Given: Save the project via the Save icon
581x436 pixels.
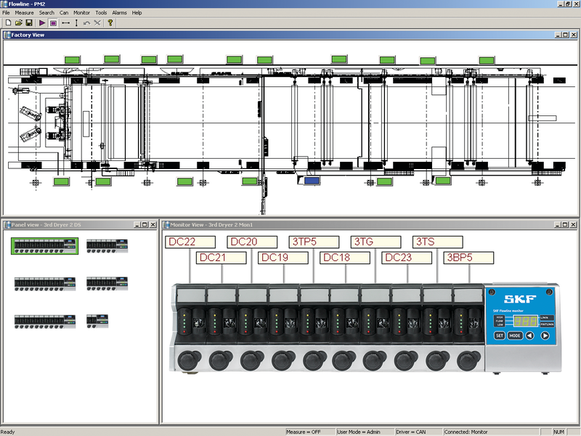Looking at the screenshot, I should 29,24.
